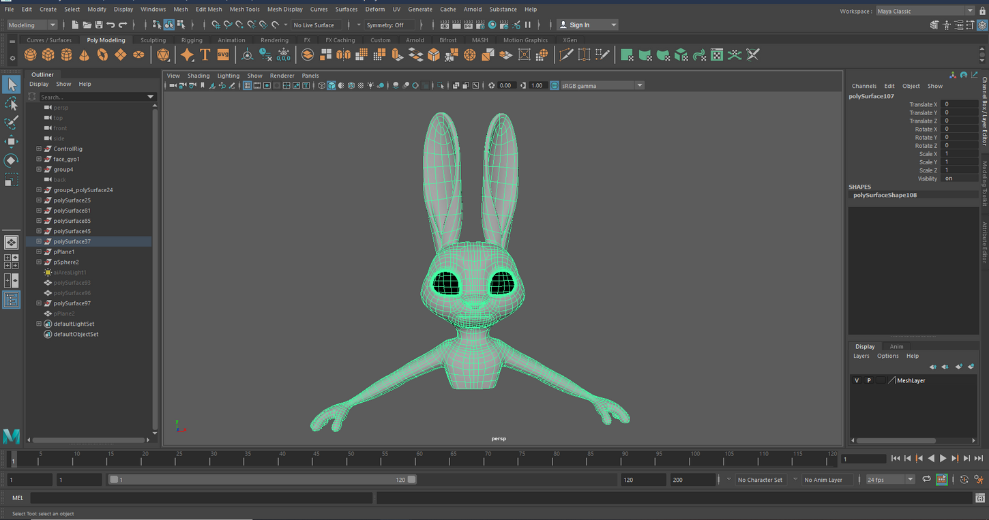Image resolution: width=989 pixels, height=520 pixels.
Task: Select the polygon Type text tool
Action: tap(205, 55)
